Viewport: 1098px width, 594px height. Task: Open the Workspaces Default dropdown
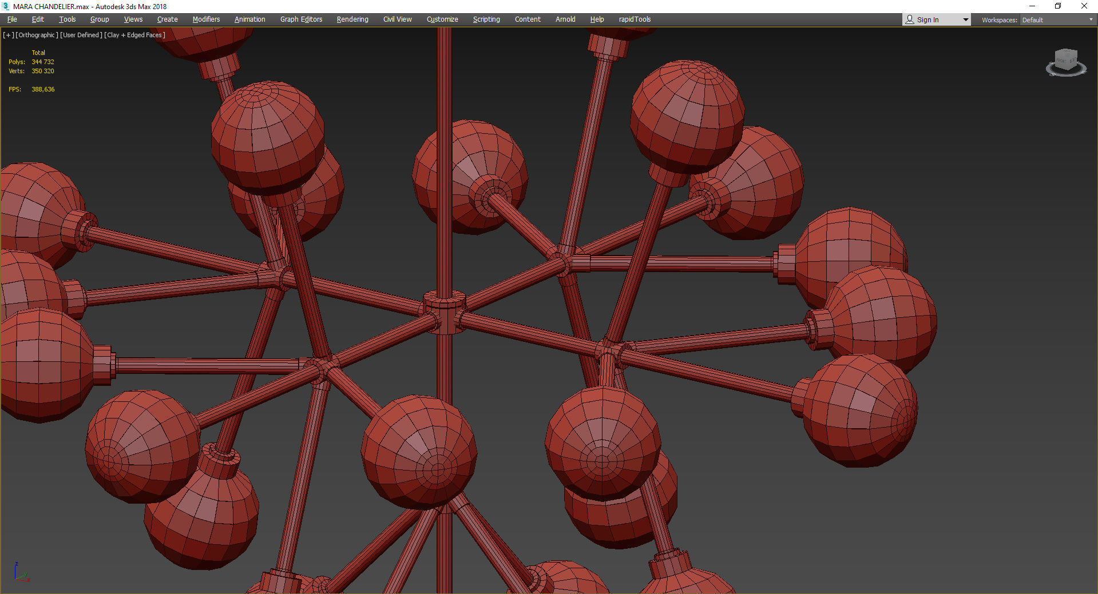coord(1057,20)
